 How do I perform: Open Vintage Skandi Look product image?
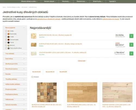[117, 92]
